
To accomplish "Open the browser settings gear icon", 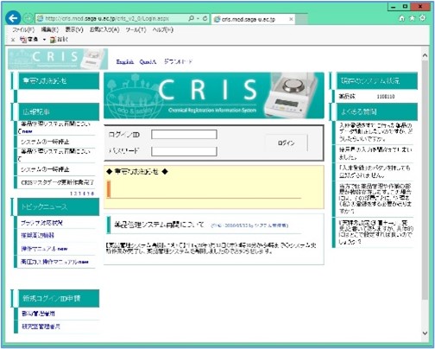I will tap(422, 18).
